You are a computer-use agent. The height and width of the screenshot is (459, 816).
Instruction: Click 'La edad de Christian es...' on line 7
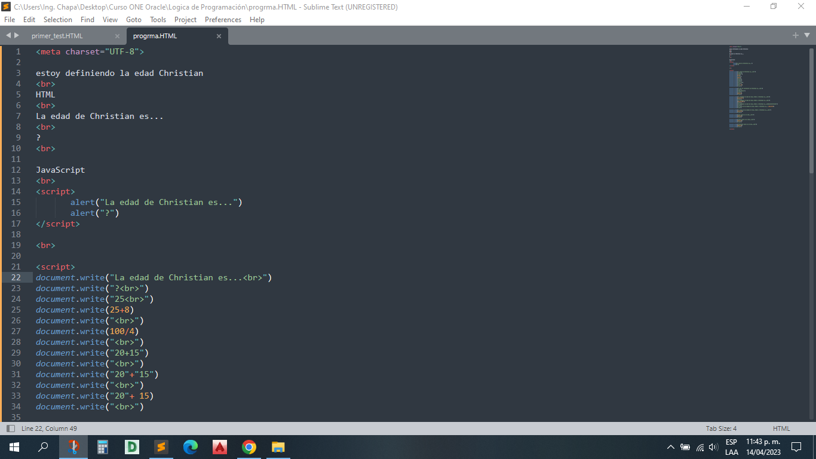100,116
